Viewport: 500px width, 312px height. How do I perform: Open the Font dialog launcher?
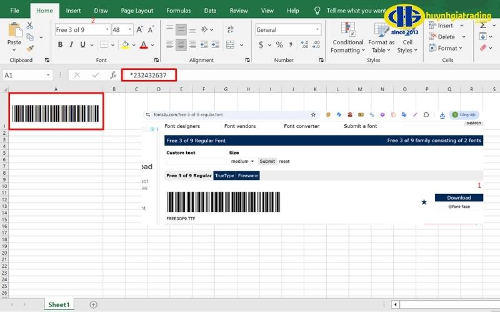(x=156, y=60)
